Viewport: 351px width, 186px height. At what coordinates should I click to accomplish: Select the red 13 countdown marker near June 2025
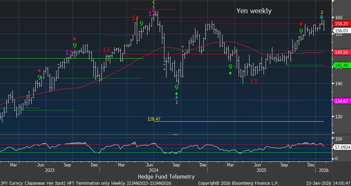click(x=253, y=81)
